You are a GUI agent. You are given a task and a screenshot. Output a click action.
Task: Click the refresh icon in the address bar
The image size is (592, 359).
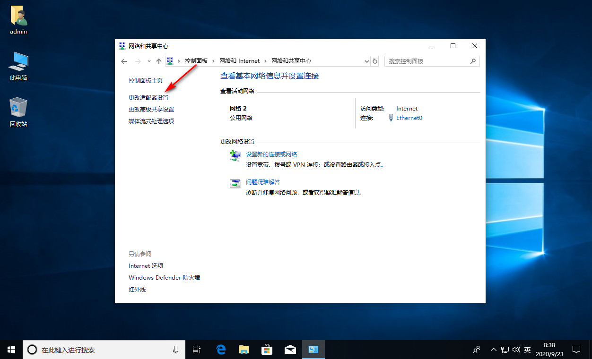pos(375,61)
